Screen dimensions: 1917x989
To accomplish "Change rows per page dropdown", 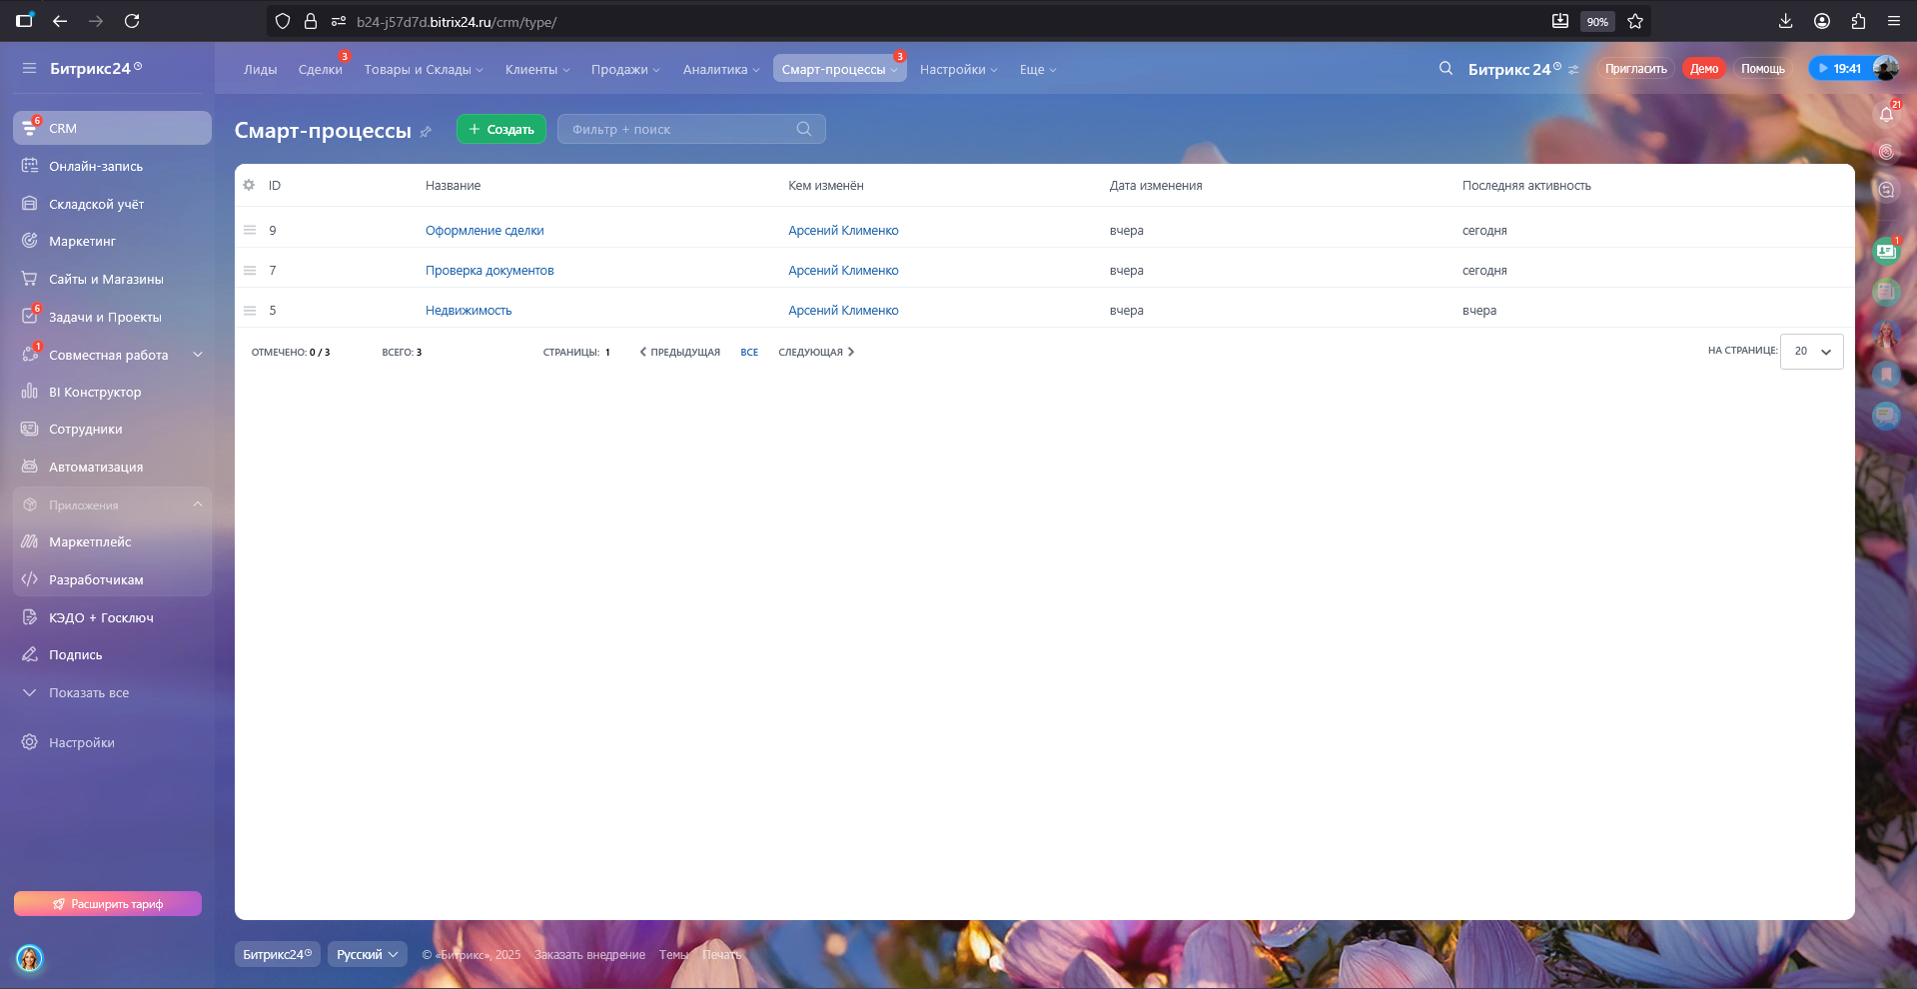I will click(x=1812, y=351).
